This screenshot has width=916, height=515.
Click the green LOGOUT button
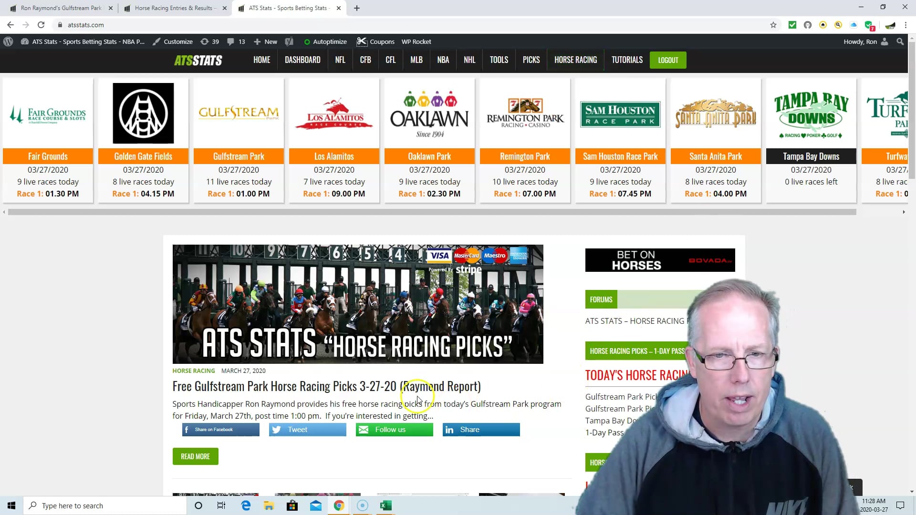click(668, 60)
